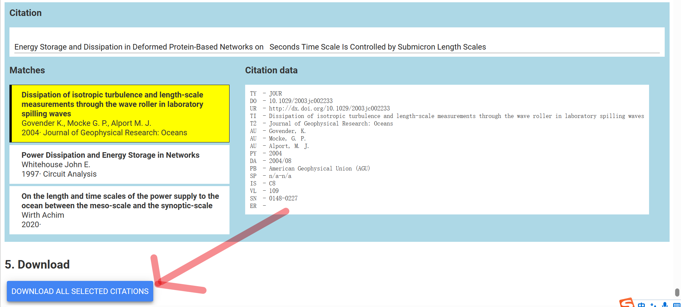Click the citation text input field
Image resolution: width=681 pixels, height=307 pixels.
coord(337,47)
